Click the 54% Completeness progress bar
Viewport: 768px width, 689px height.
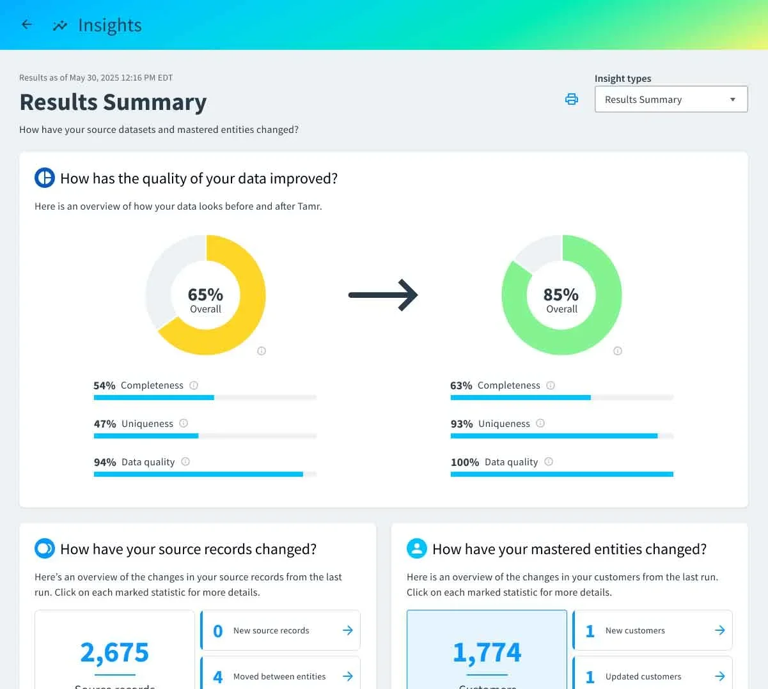tap(205, 398)
